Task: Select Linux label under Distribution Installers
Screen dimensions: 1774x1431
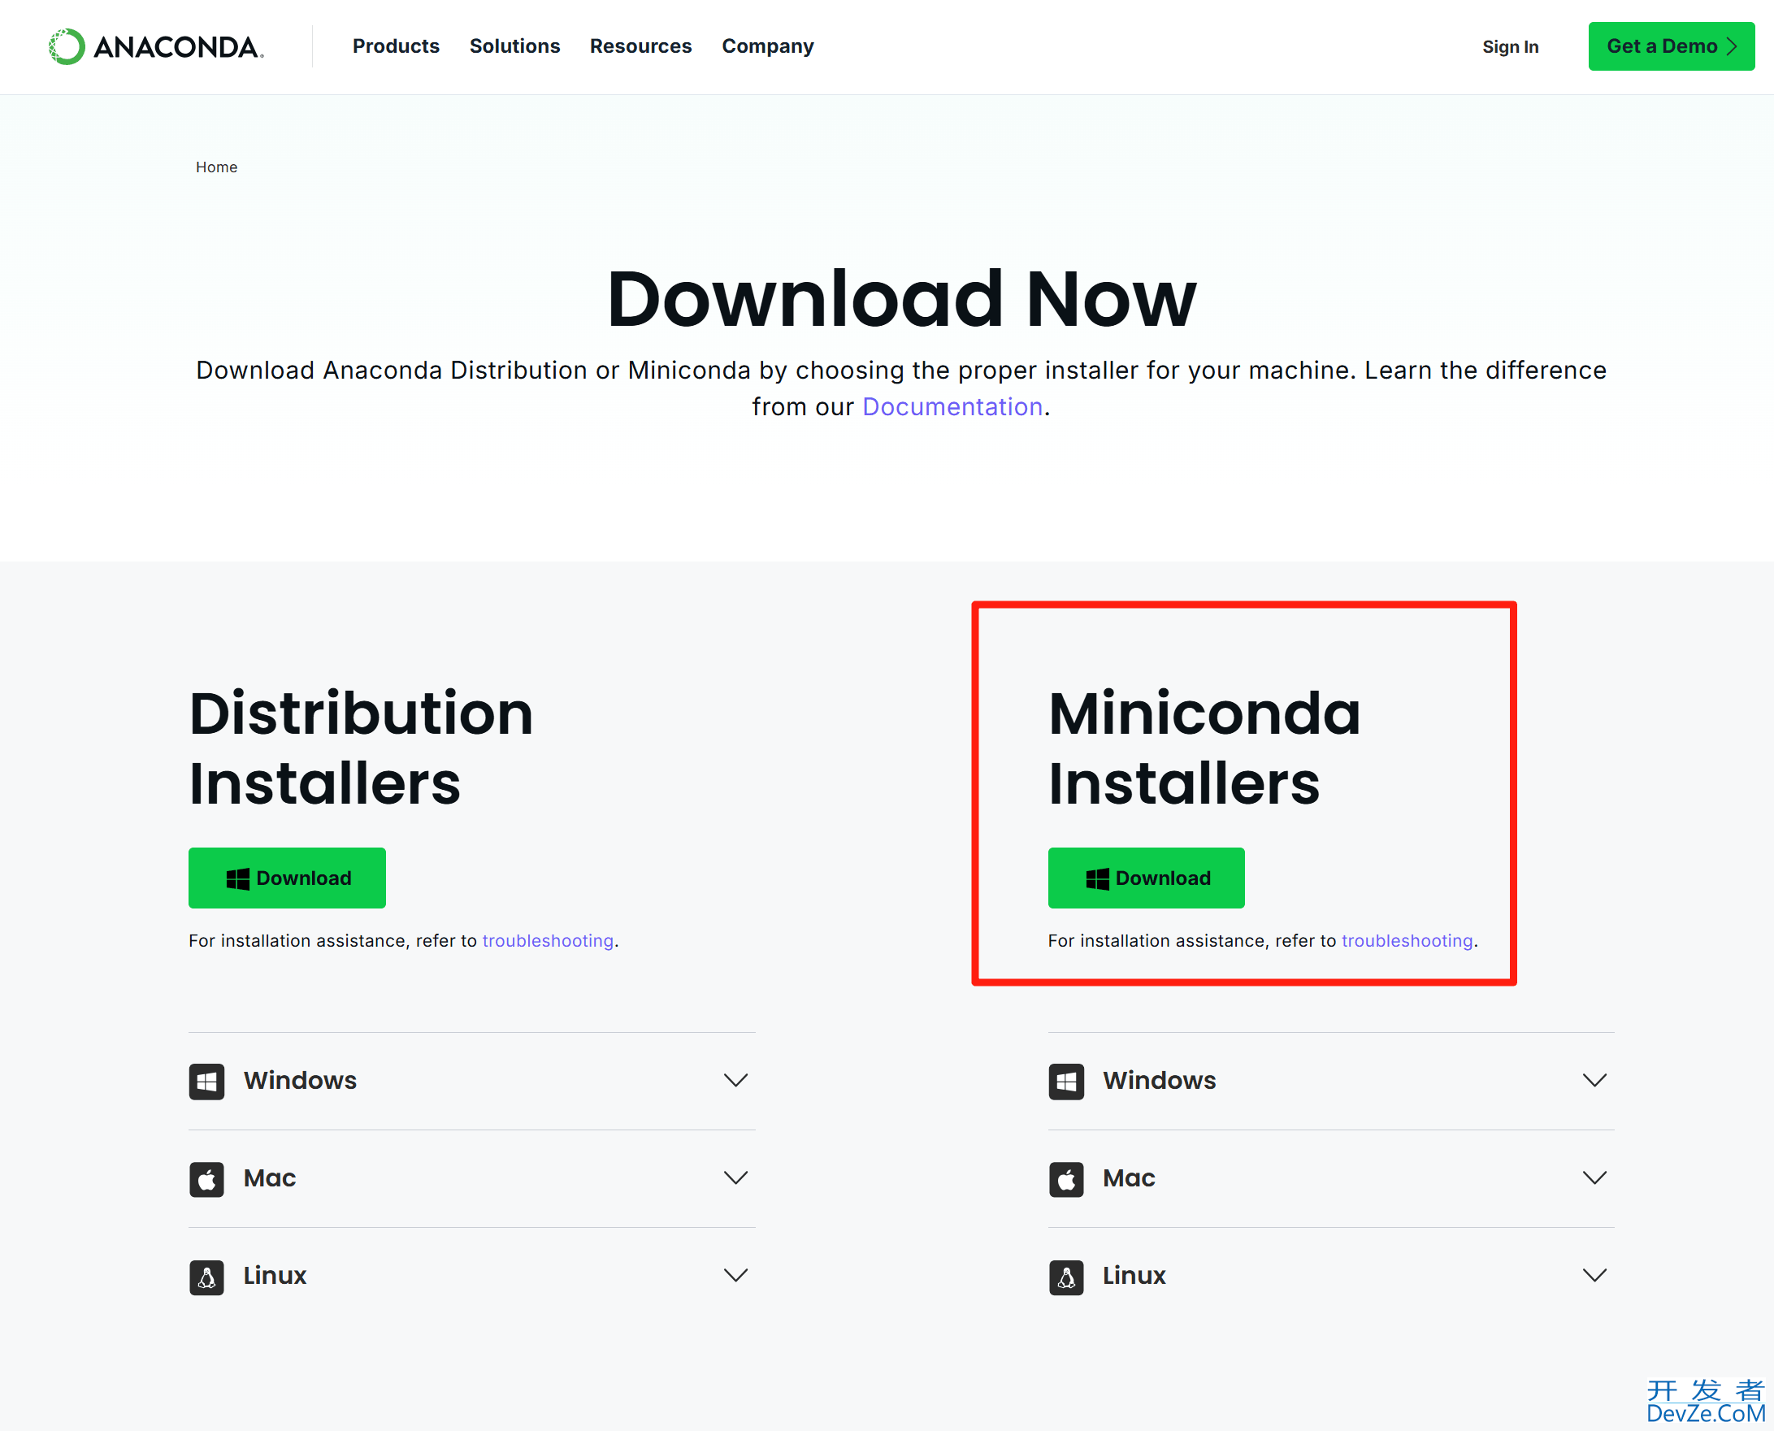Action: 275,1276
